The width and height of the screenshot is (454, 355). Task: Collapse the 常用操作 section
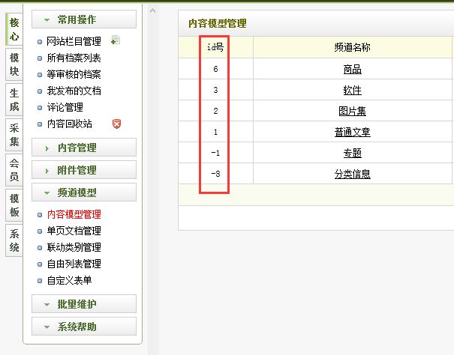pos(84,19)
